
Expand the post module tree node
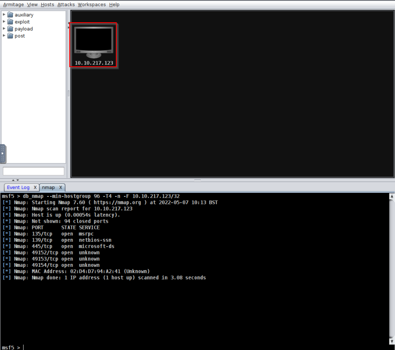pyautogui.click(x=4, y=36)
